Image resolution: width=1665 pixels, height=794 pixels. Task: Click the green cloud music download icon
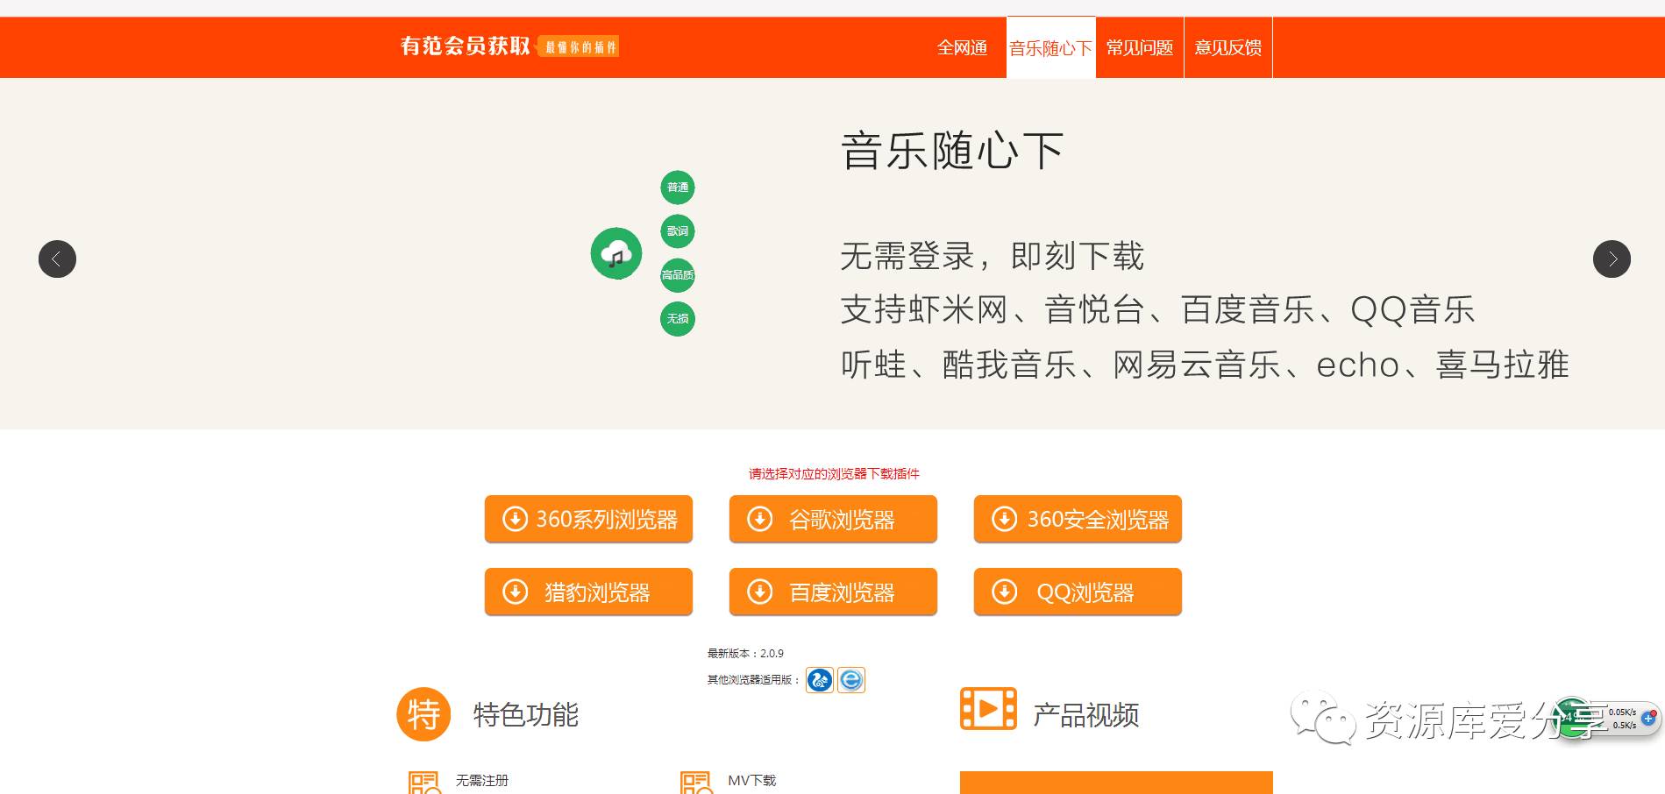pos(616,253)
